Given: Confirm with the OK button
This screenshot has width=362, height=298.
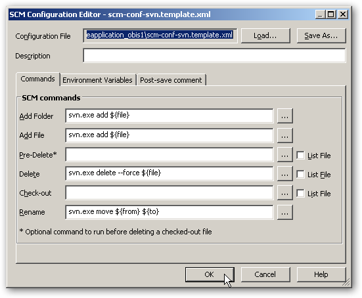Looking at the screenshot, I should [210, 274].
